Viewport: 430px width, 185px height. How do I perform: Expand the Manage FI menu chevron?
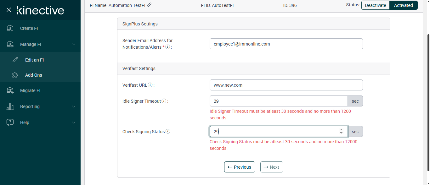(x=74, y=44)
